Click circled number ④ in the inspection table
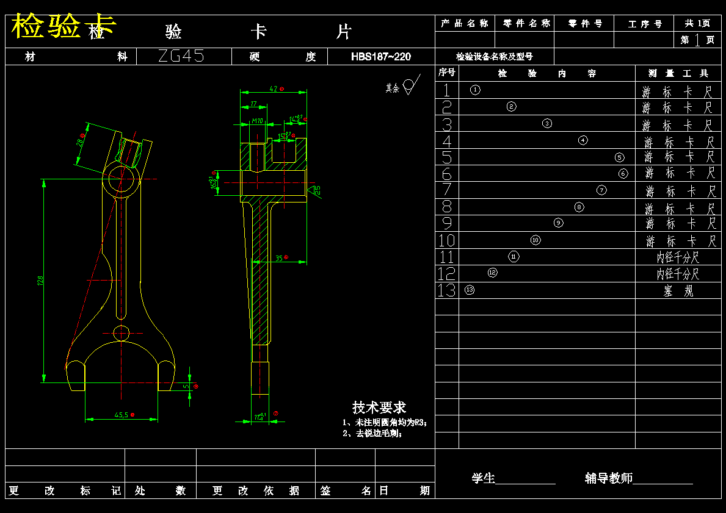This screenshot has width=726, height=513. pyautogui.click(x=583, y=140)
